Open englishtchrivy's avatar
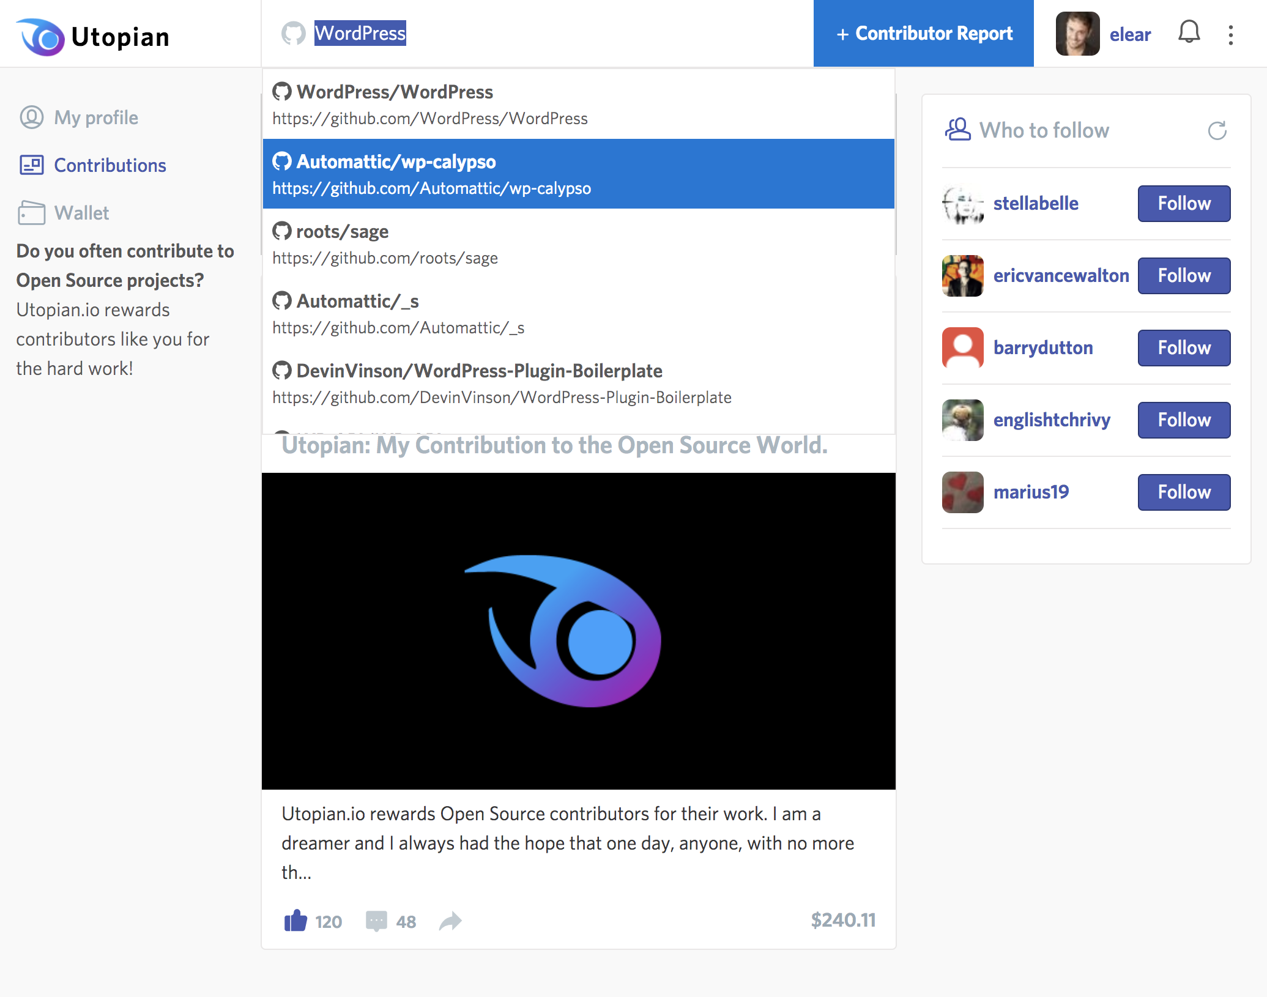 point(963,420)
